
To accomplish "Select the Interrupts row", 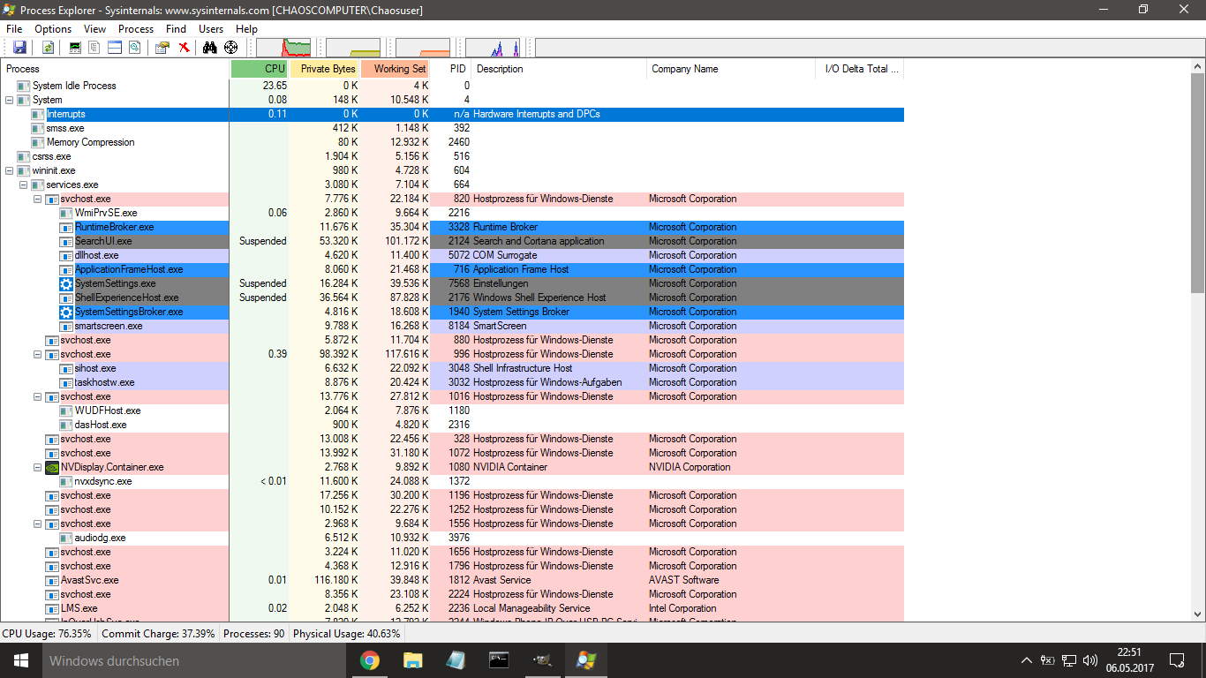I will [x=452, y=114].
